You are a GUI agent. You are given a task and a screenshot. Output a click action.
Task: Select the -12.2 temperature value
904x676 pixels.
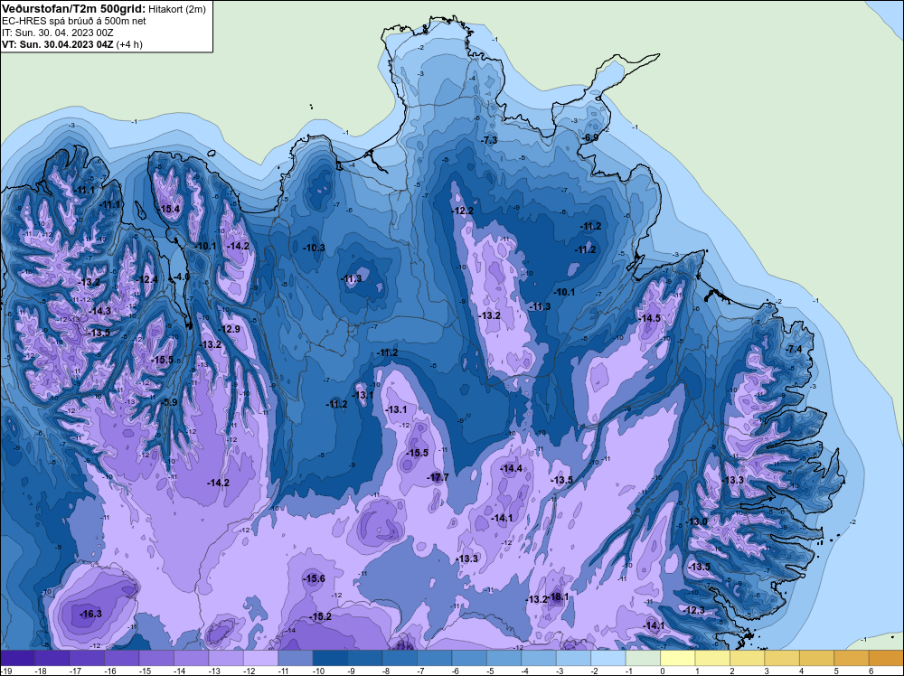click(462, 211)
